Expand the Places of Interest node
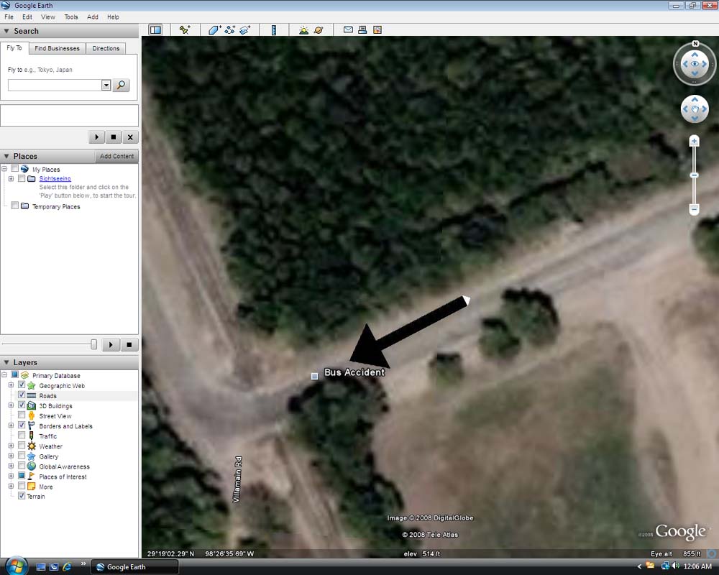Screen dimensions: 719x575 pyautogui.click(x=11, y=476)
